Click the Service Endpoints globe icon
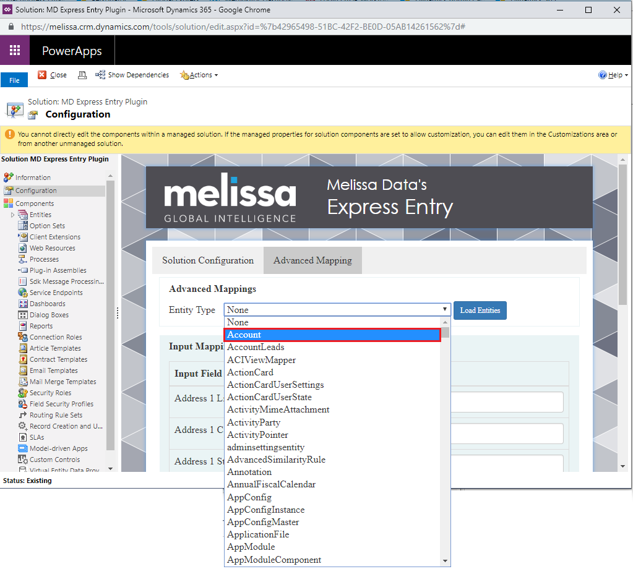Viewport: 633px width, 569px height. click(23, 293)
